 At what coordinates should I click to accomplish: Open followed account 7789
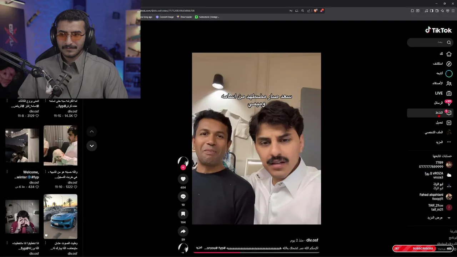point(436,165)
